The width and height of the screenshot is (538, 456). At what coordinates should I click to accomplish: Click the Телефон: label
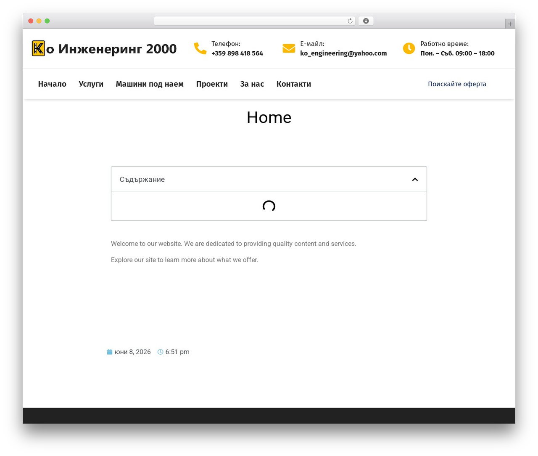coord(226,44)
